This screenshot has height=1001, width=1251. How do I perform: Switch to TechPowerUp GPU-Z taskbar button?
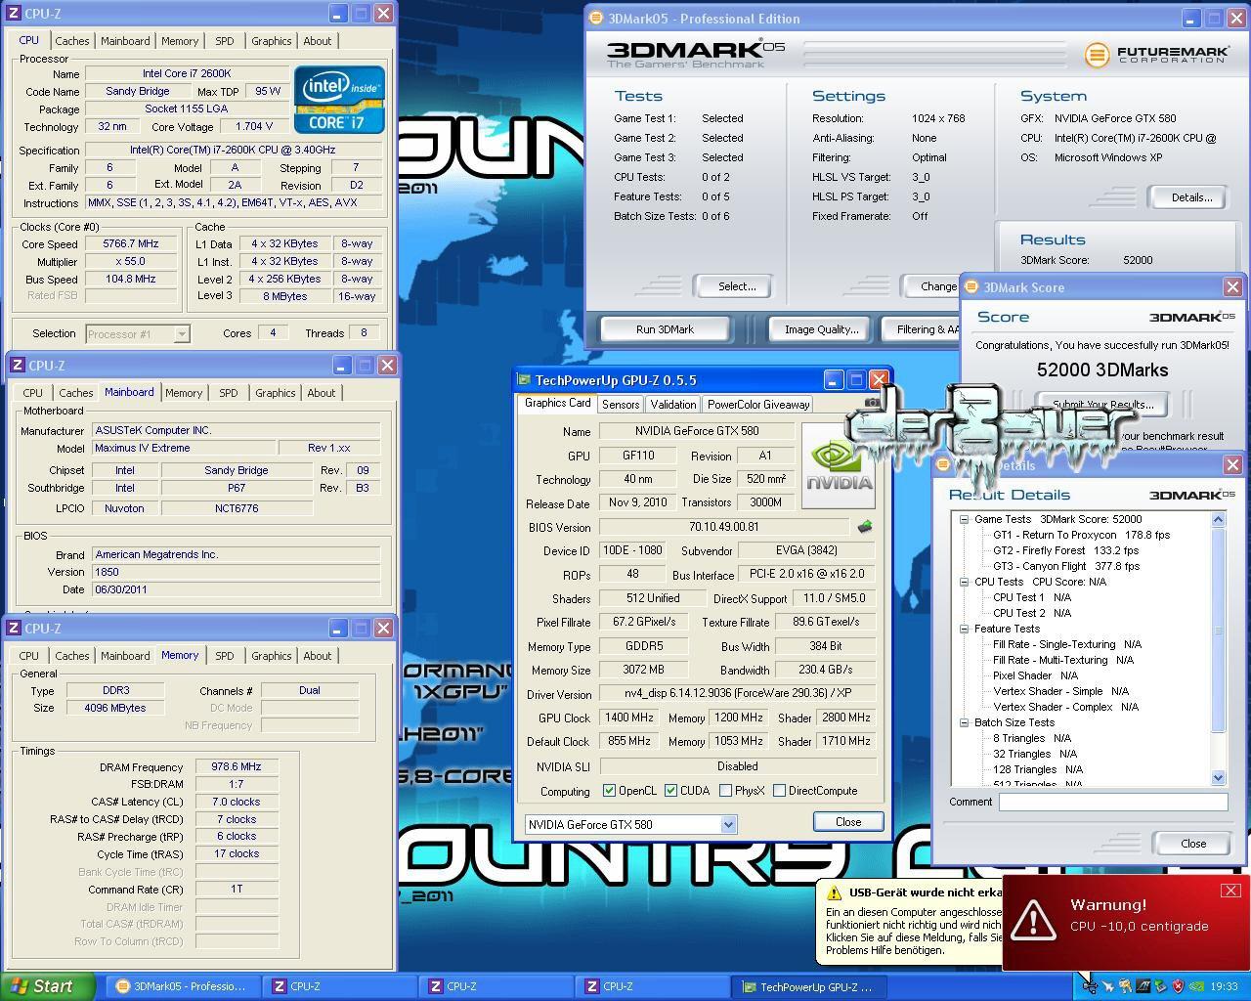809,986
